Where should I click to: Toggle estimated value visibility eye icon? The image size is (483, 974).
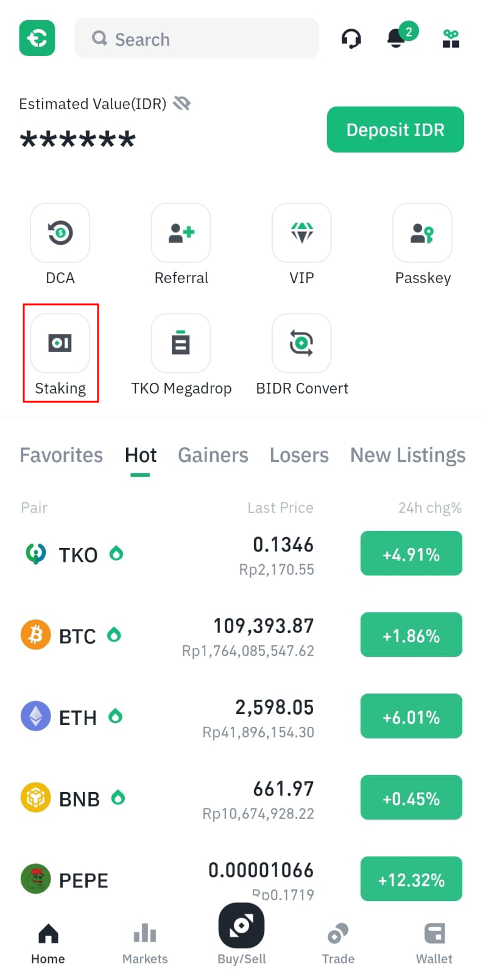click(x=182, y=103)
